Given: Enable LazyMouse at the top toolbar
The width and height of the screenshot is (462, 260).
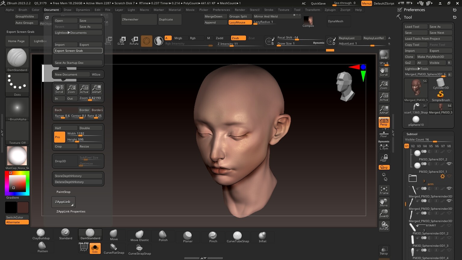Looking at the screenshot, I should [240, 22].
